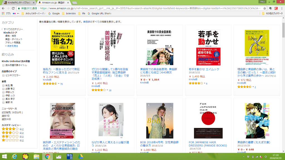Expand rating dropdown for 指名力 (76 reviews)
Viewport: 285px width, 160px height.
[x=59, y=84]
